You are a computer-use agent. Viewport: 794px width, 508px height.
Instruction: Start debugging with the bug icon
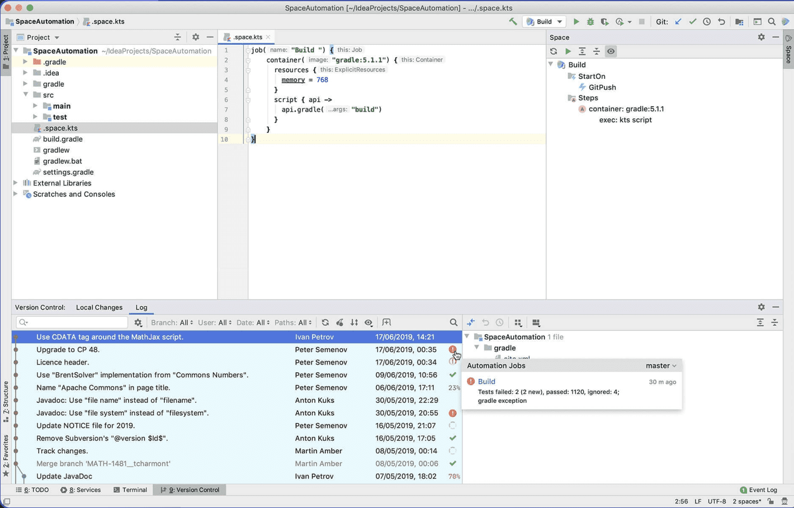click(x=590, y=22)
